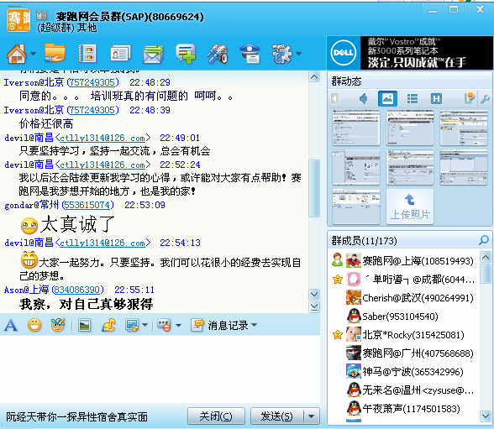Expand the 消息记录 dropdown arrow

254,325
